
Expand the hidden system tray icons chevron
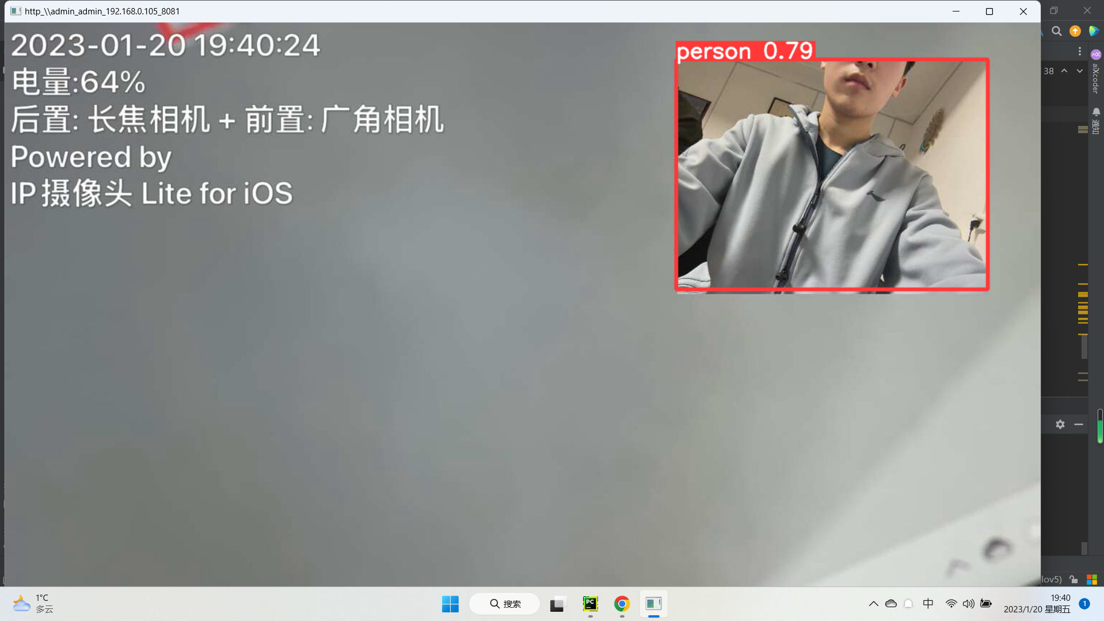coord(873,604)
